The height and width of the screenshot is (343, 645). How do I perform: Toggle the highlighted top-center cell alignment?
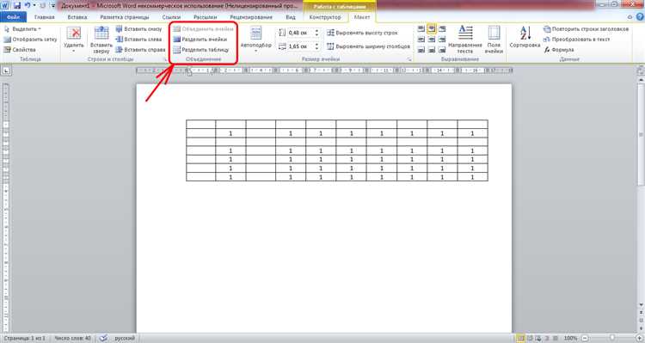(431, 28)
